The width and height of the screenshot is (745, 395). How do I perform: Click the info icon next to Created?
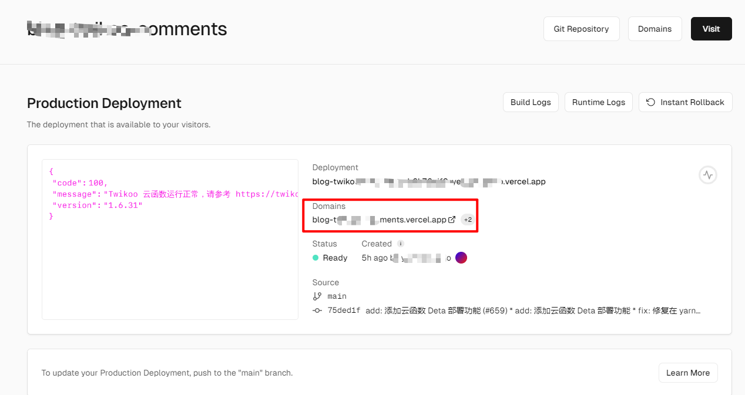401,244
